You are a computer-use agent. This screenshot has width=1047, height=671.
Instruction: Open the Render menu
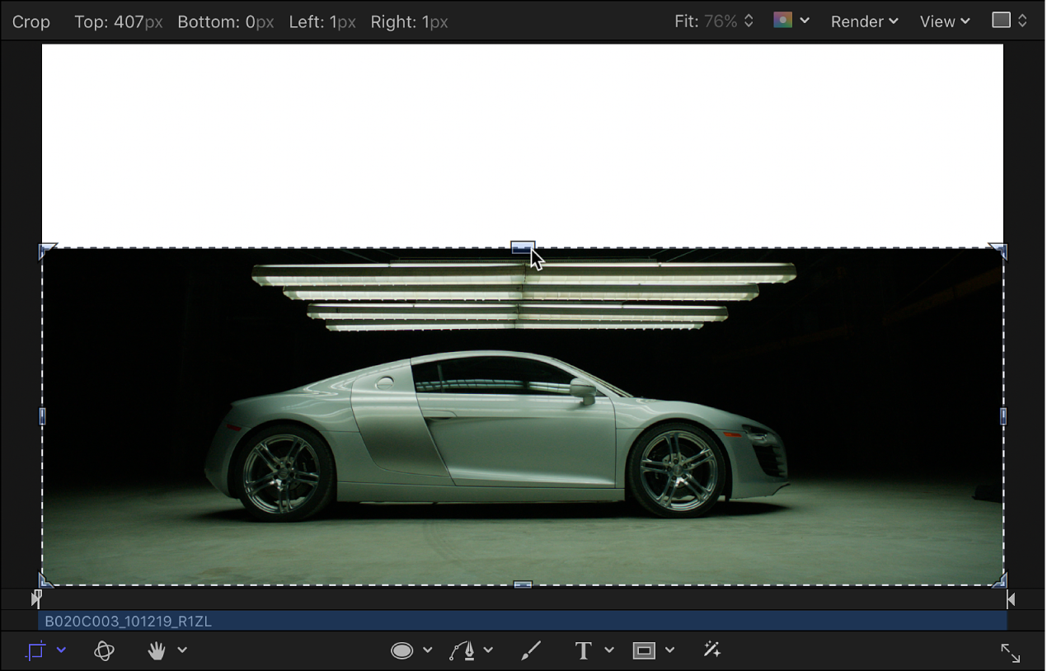click(x=863, y=21)
